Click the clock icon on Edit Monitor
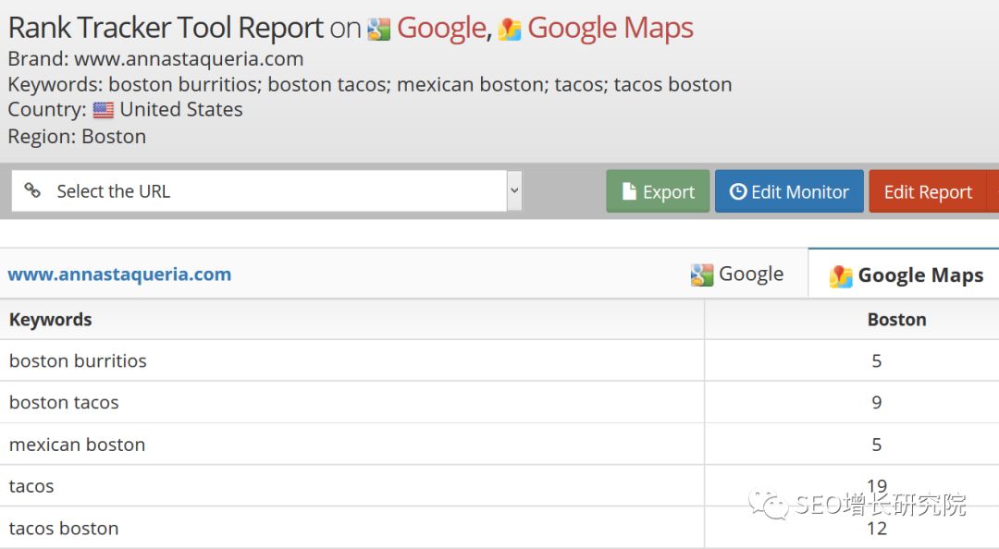This screenshot has width=999, height=549. tap(738, 191)
